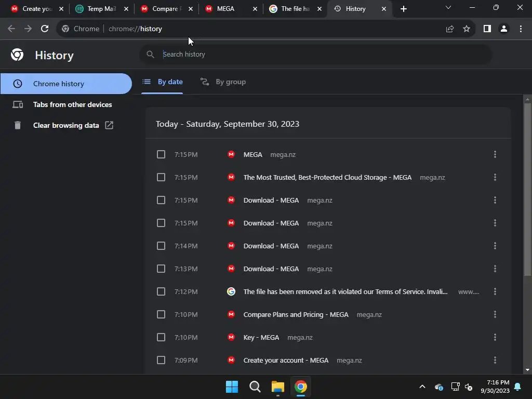Select Chrome history in sidebar
Viewport: 532px width, 399px height.
66,84
